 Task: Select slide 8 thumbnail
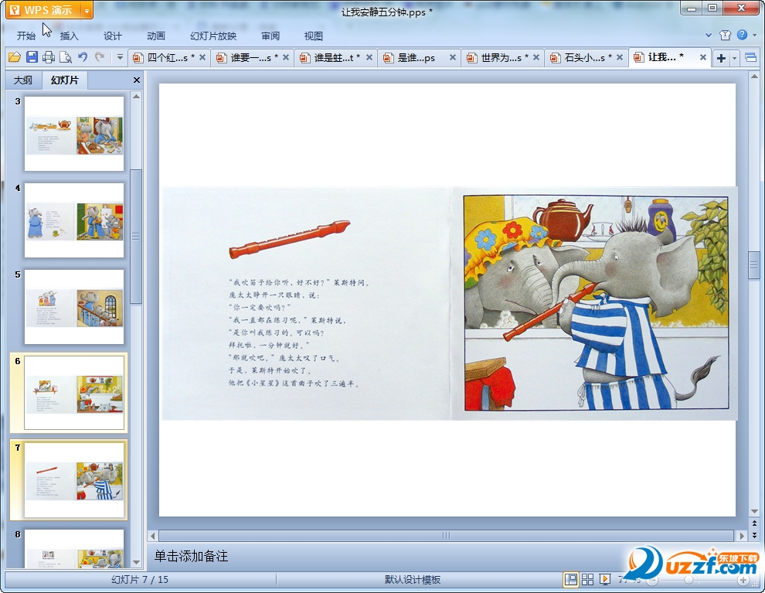coord(74,548)
